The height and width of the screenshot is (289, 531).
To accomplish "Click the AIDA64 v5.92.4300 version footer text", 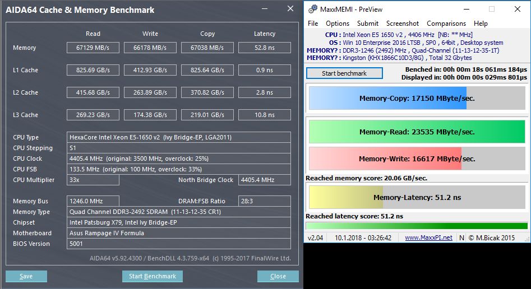I will (x=190, y=258).
